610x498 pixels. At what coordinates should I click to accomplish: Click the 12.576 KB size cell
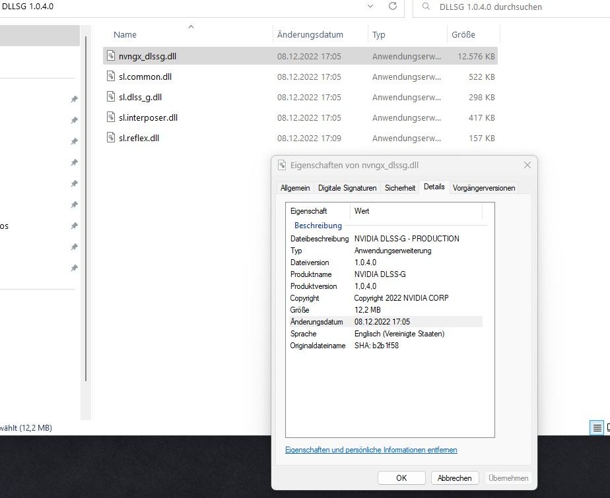click(476, 56)
